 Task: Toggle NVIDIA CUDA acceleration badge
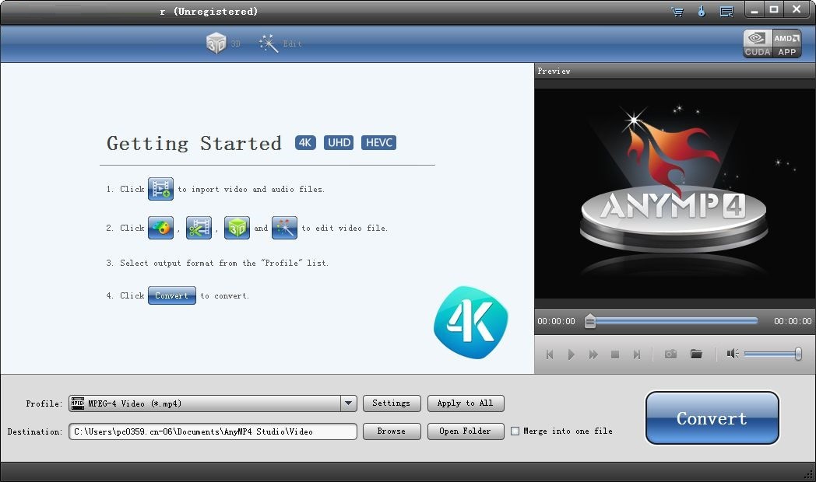(x=757, y=44)
